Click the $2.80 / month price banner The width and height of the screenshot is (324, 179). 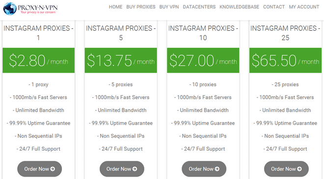pos(39,60)
